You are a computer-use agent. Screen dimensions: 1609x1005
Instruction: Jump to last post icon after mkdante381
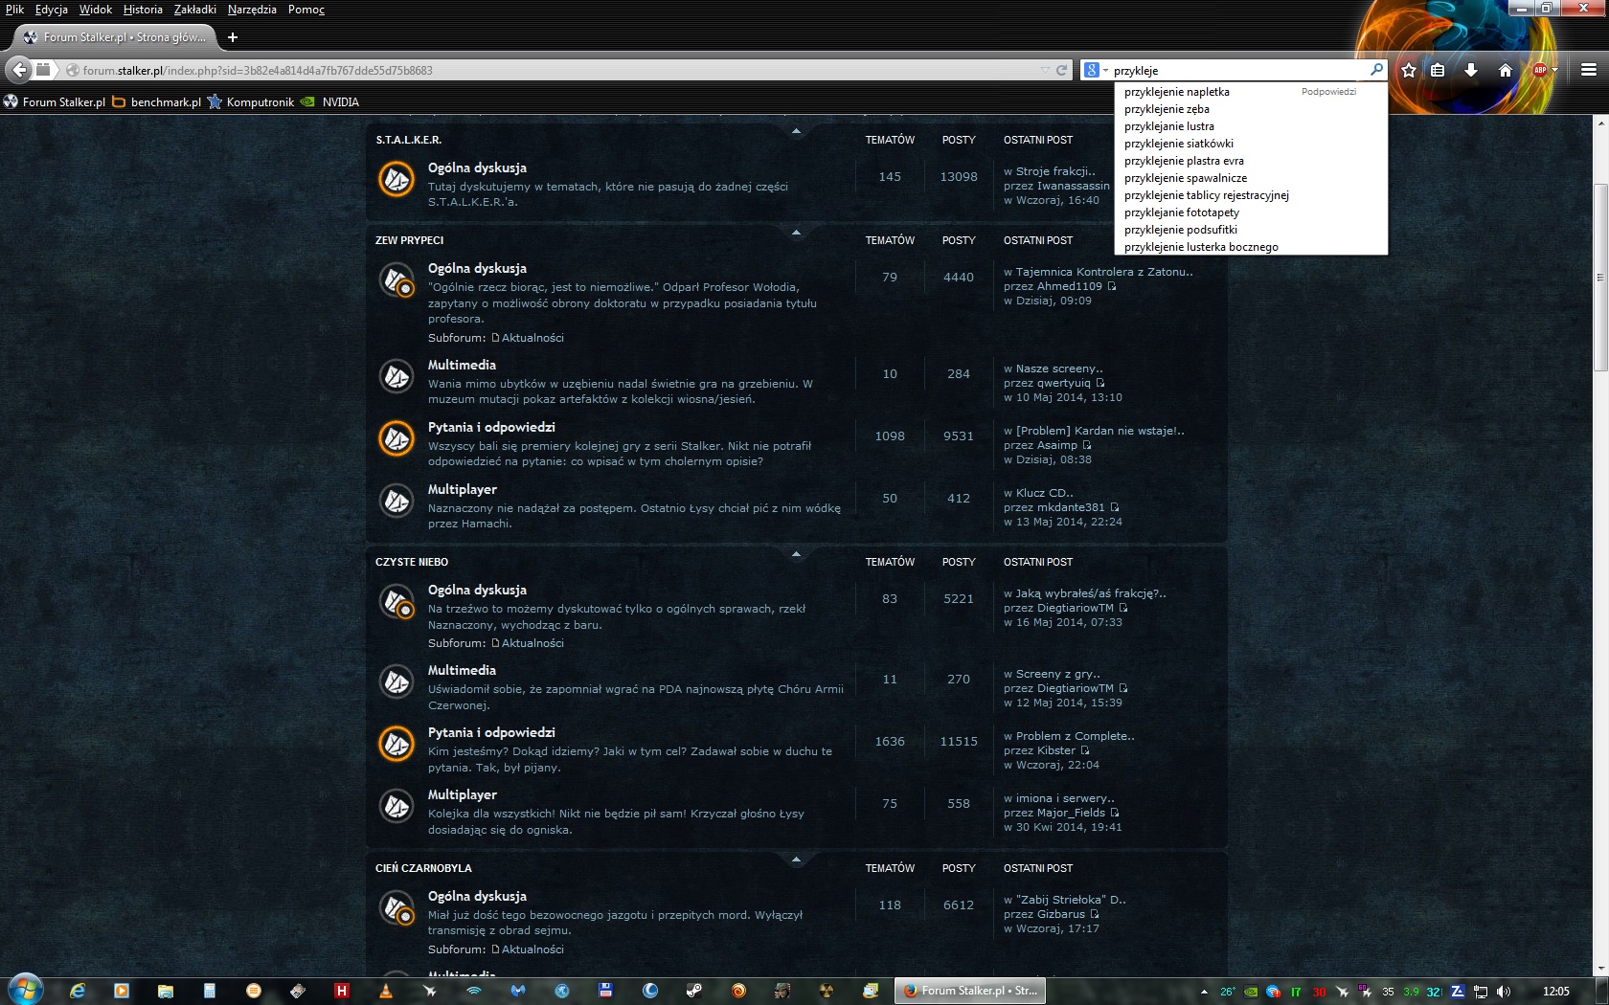(x=1115, y=507)
